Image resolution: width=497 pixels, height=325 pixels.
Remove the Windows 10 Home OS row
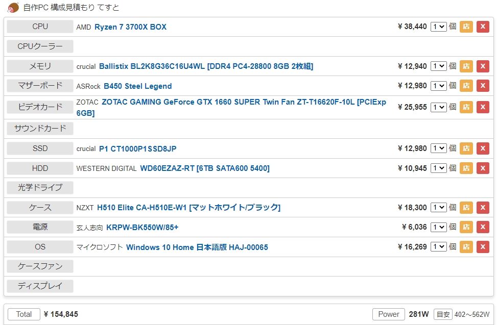pyautogui.click(x=483, y=247)
